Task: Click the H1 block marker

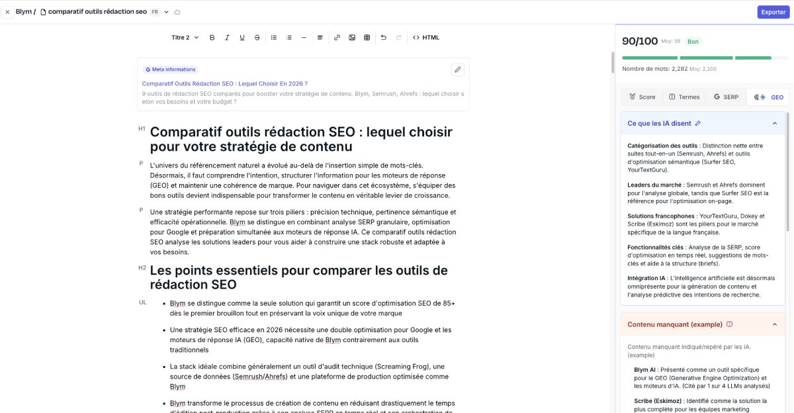Action: pos(142,128)
